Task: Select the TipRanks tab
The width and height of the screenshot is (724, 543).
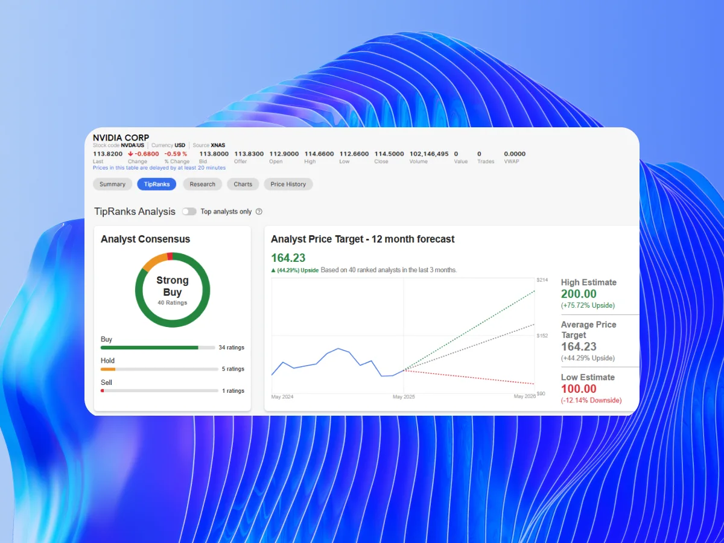Action: tap(156, 184)
